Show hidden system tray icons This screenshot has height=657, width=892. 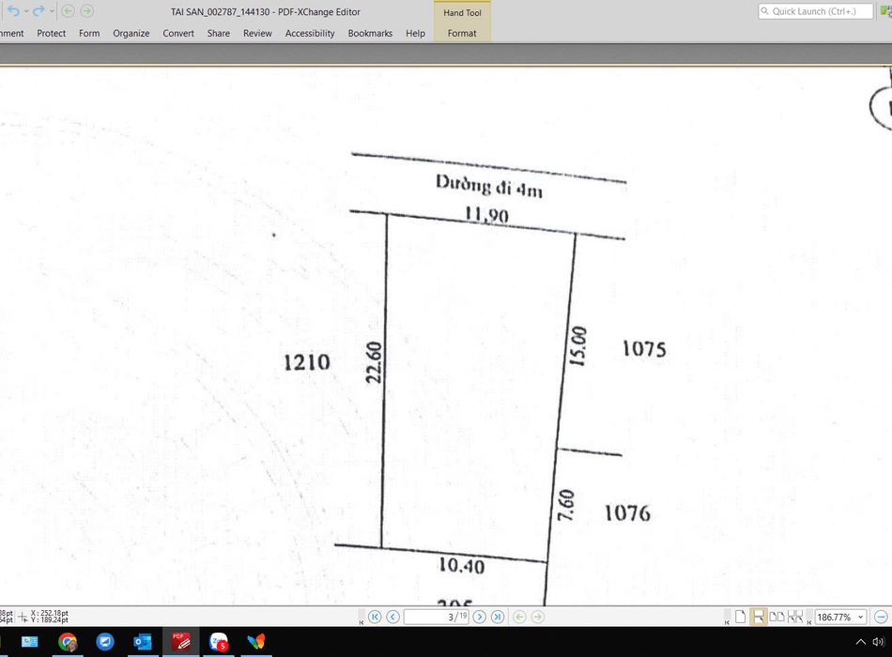click(x=862, y=642)
